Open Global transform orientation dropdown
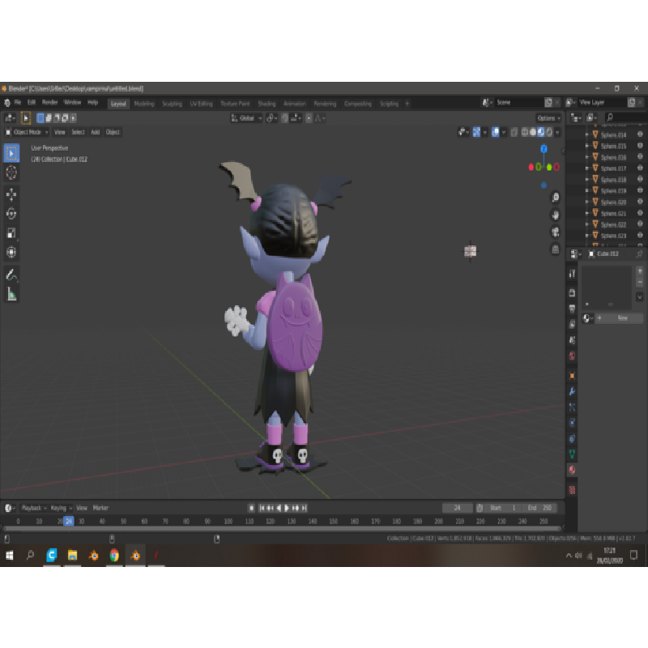Screen dimensions: 648x648 pyautogui.click(x=246, y=118)
